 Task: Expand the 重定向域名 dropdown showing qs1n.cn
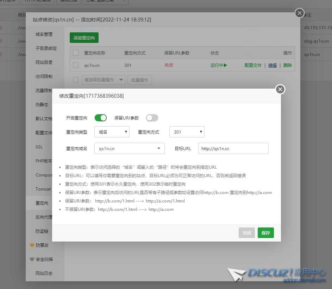click(x=129, y=148)
